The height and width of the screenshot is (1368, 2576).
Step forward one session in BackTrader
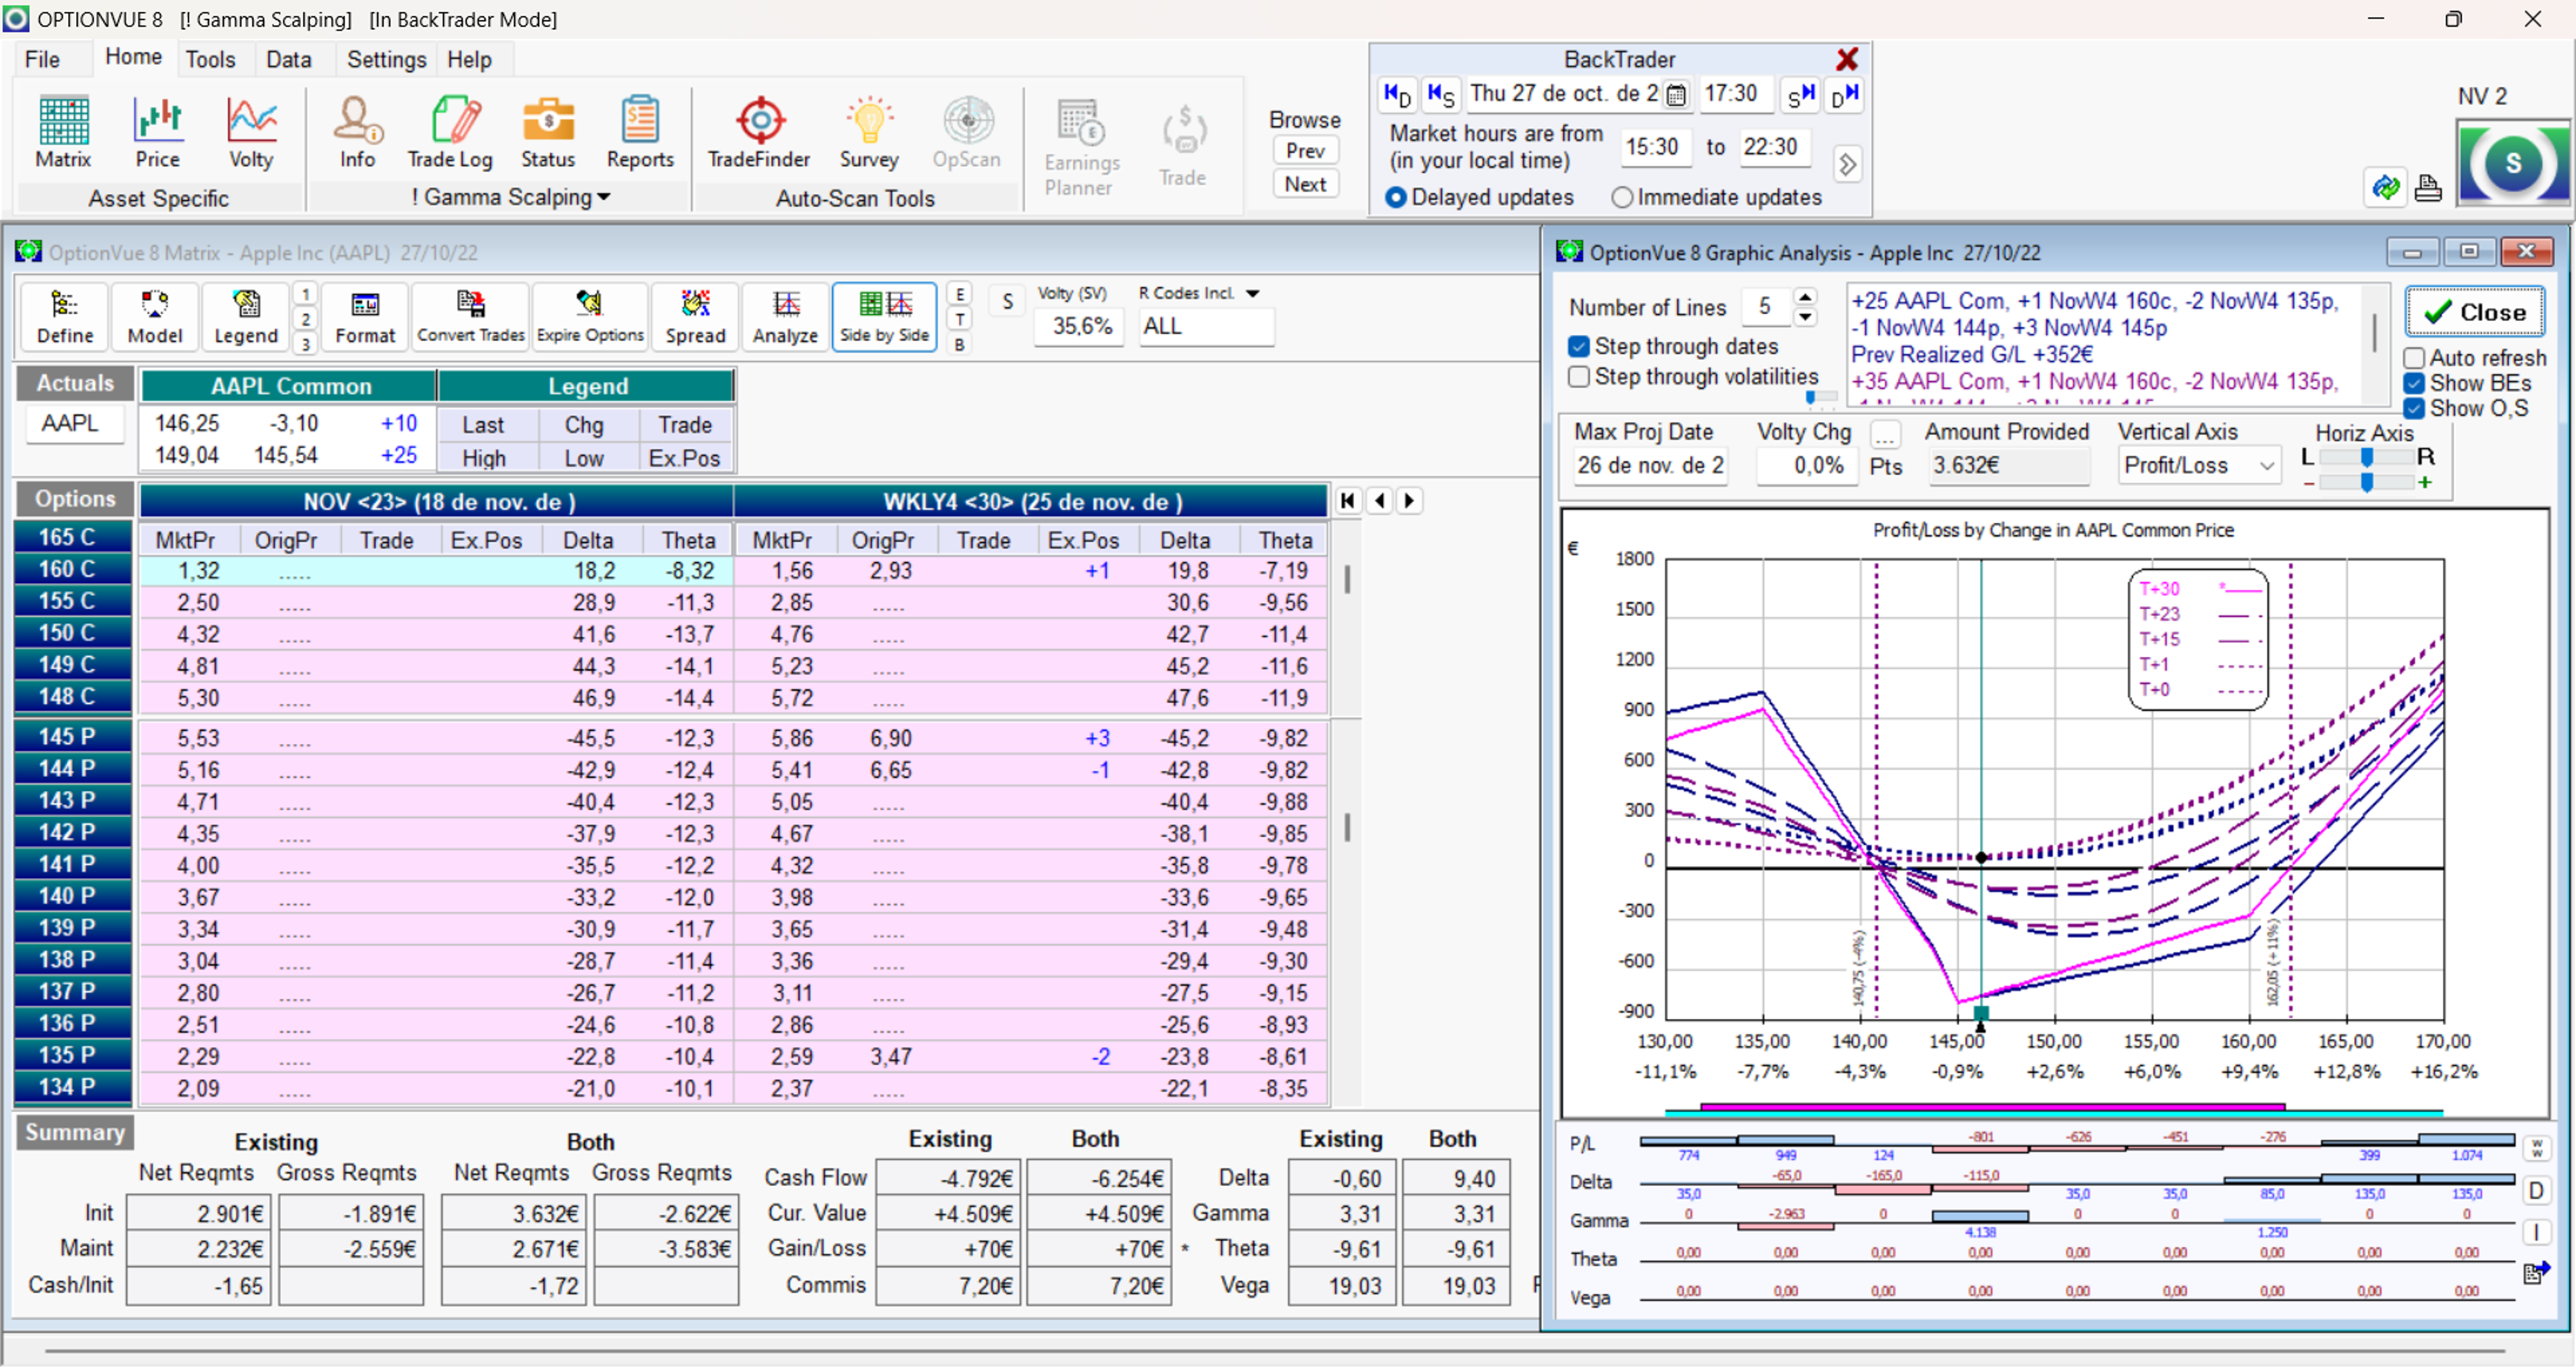pyautogui.click(x=1801, y=94)
